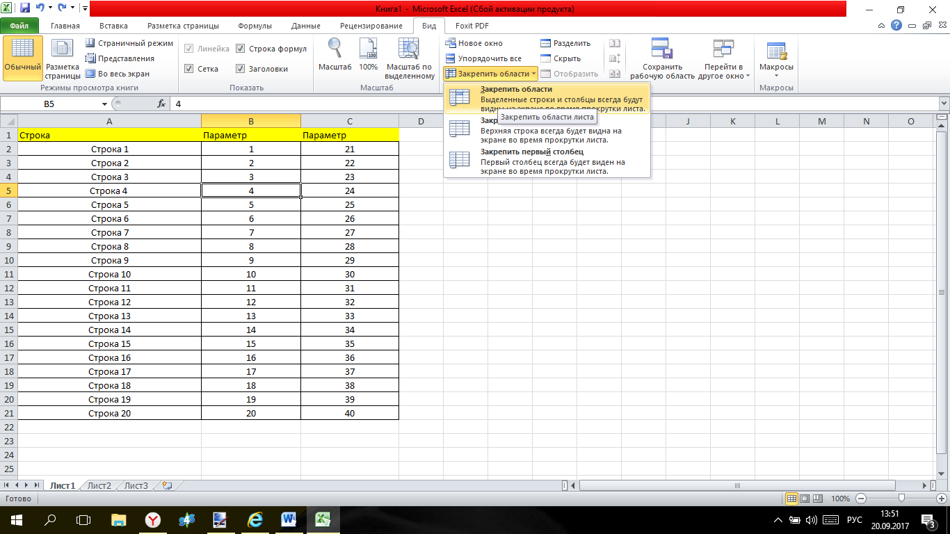Click the 100% zoom icon
950x534 pixels.
368,50
